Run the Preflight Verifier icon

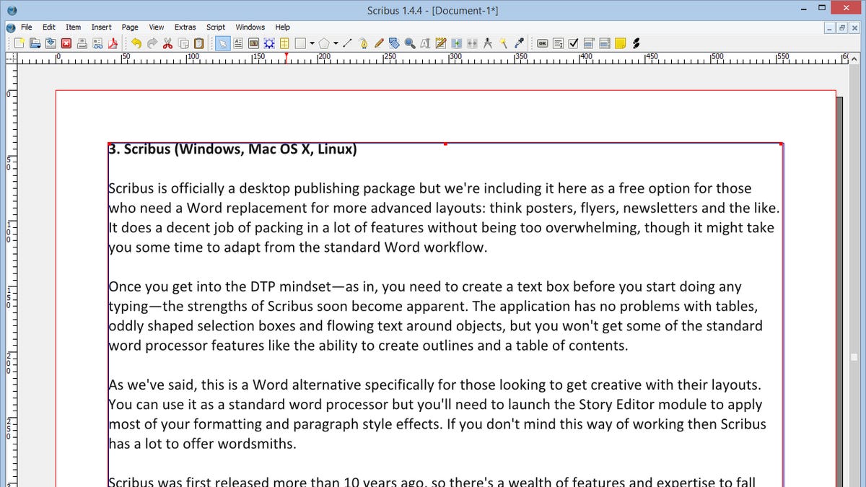pyautogui.click(x=97, y=43)
